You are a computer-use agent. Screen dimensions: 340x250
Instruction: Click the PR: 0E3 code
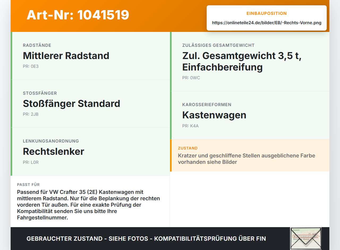[x=31, y=66]
